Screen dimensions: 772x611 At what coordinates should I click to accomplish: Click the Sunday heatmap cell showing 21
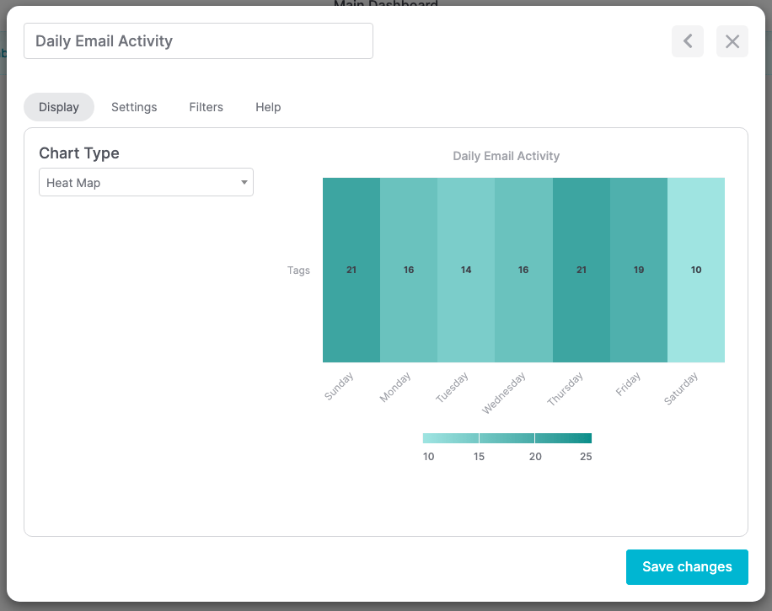(351, 270)
